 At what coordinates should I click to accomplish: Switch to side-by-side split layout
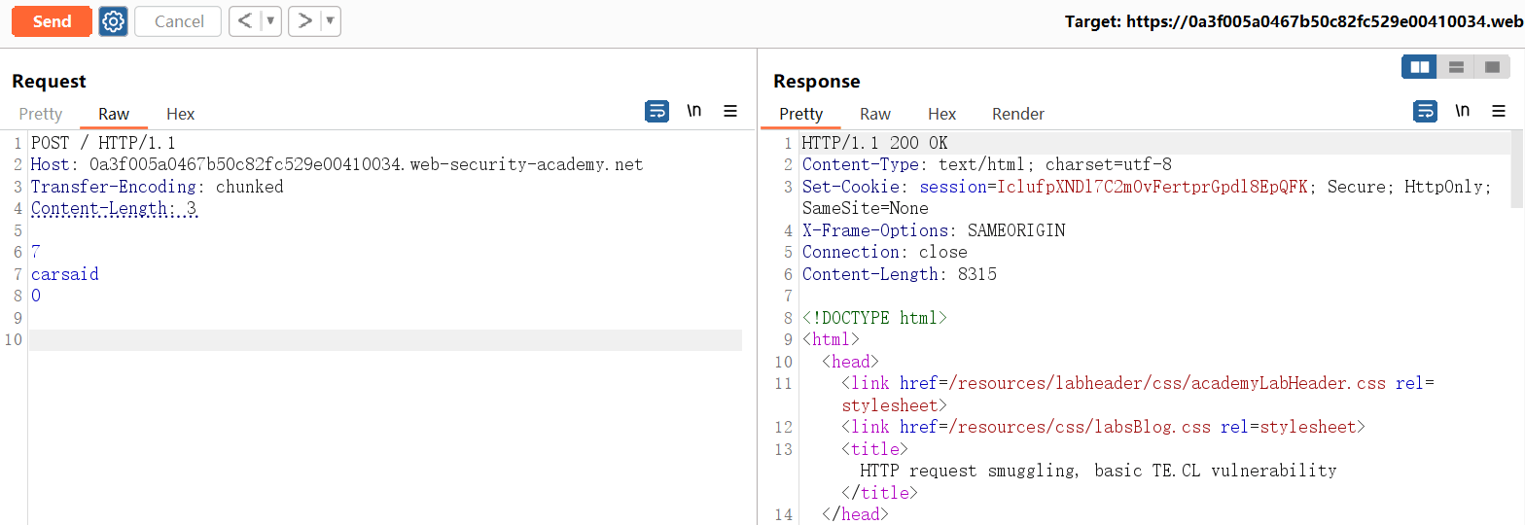1420,67
